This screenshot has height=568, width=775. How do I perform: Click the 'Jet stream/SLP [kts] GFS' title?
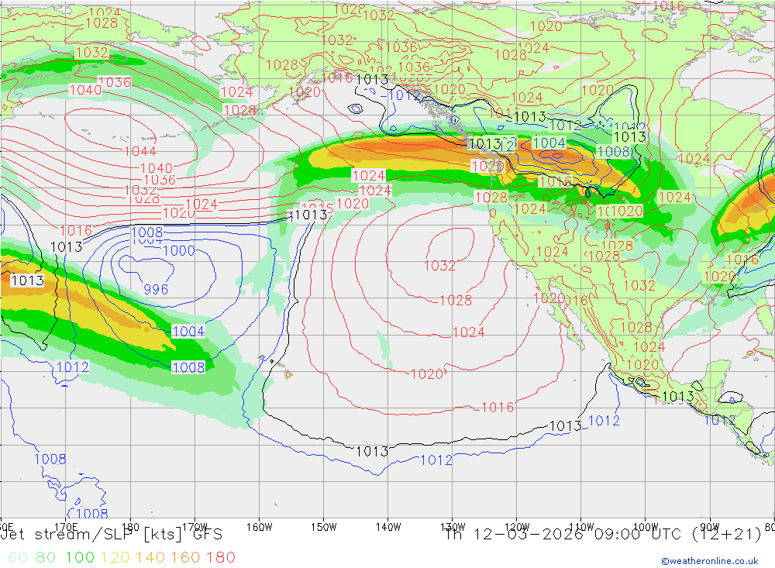(x=112, y=535)
